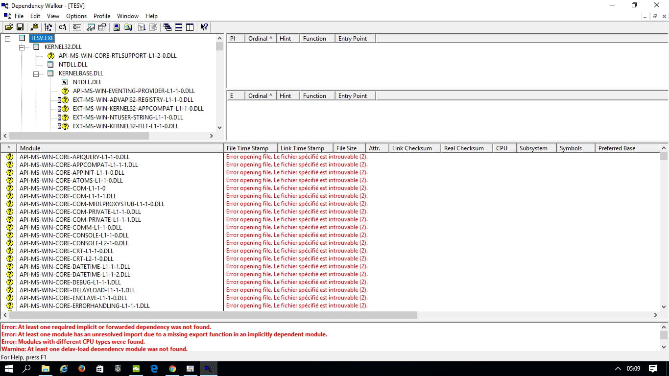
Task: Sort by the PI column header
Action: coord(236,39)
